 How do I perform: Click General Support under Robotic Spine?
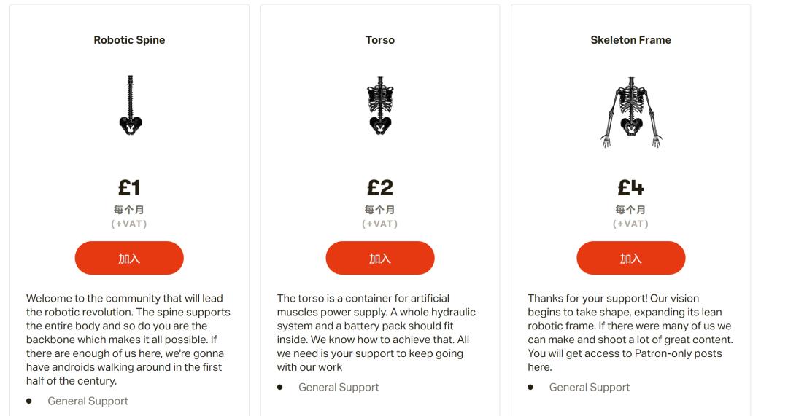[x=88, y=401]
